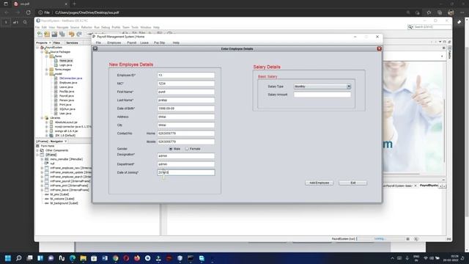Click the red close icon of Enter Employee Details

point(380,48)
